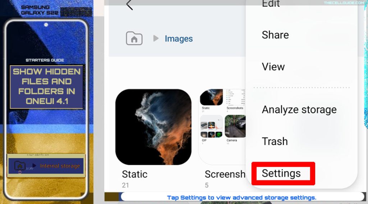Click the Show Hidden Files title box
The image size is (368, 204).
pos(46,87)
